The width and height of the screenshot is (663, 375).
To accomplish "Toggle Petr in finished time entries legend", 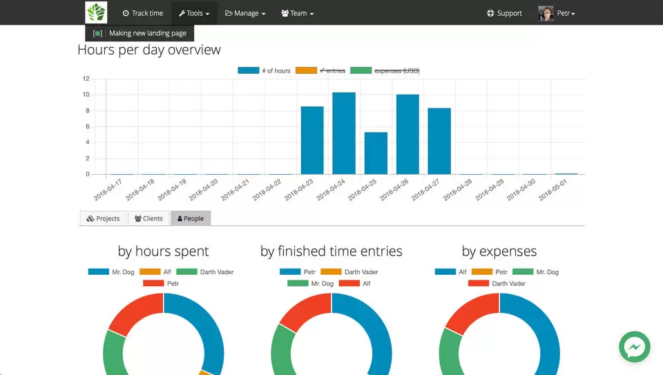I will click(x=298, y=272).
